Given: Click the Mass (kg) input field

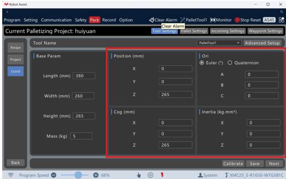Looking at the screenshot, I should pos(81,136).
